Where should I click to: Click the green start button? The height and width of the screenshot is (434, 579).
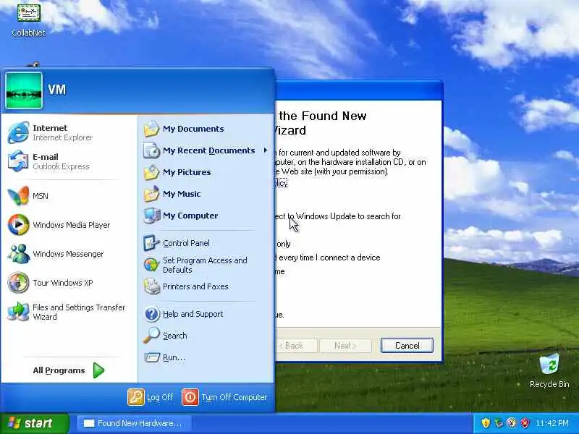click(35, 423)
